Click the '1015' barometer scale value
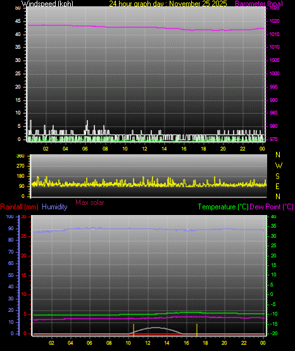This screenshot has width=295, height=351. (274, 34)
